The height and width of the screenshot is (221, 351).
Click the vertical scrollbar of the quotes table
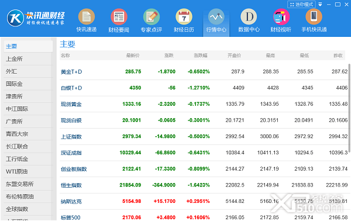(349, 105)
